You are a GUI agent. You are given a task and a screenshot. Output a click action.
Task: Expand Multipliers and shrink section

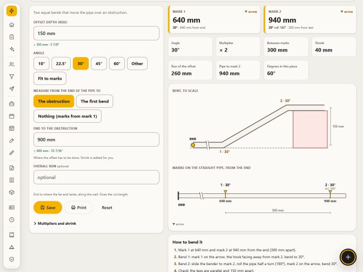[x=55, y=223]
